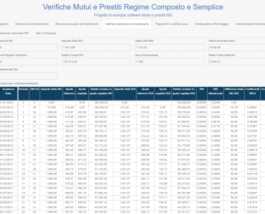Click the Totale Costo Implicito field
This screenshot has height=214, width=265.
(x=237, y=62)
